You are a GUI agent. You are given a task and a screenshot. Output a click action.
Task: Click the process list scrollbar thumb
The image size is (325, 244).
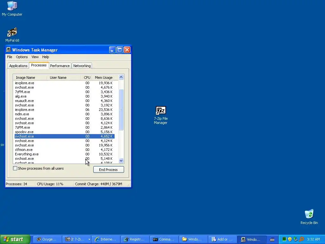(121, 110)
